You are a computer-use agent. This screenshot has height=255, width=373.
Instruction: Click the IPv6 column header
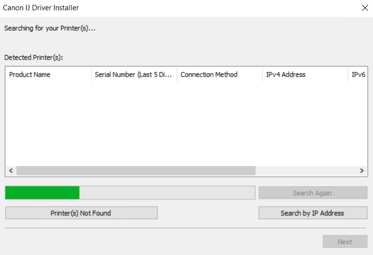pyautogui.click(x=358, y=75)
